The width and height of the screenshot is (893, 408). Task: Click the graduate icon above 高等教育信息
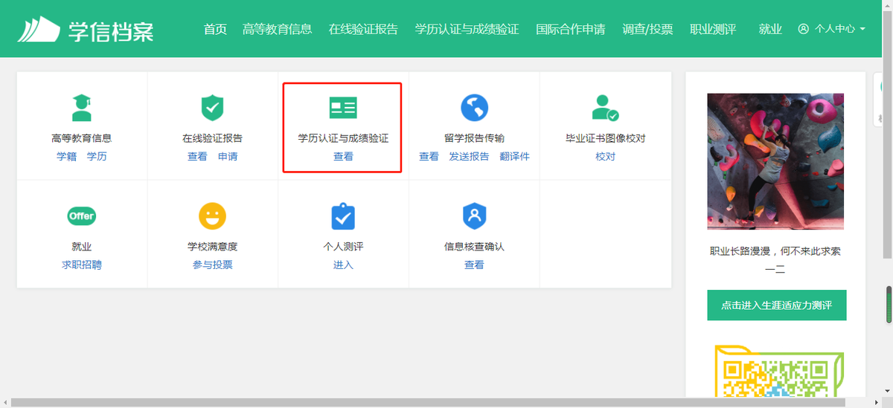82,108
